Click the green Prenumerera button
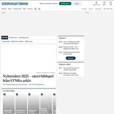This screenshot has height=114, width=114. 65,3
